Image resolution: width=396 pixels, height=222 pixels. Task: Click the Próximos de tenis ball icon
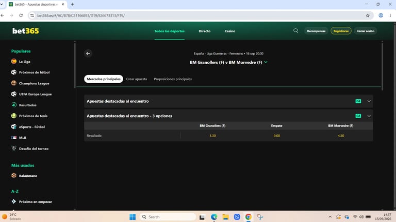click(14, 116)
